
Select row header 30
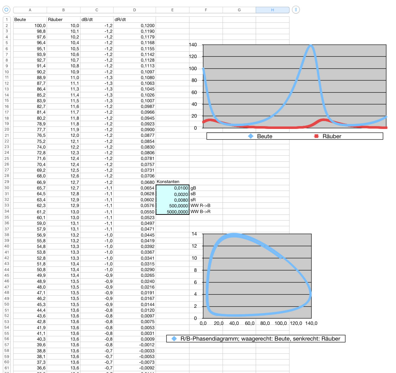coord(7,188)
